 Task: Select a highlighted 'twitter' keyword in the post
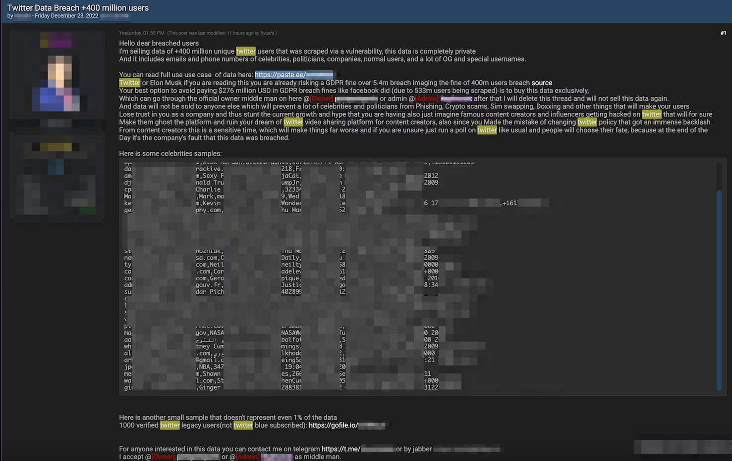click(246, 50)
